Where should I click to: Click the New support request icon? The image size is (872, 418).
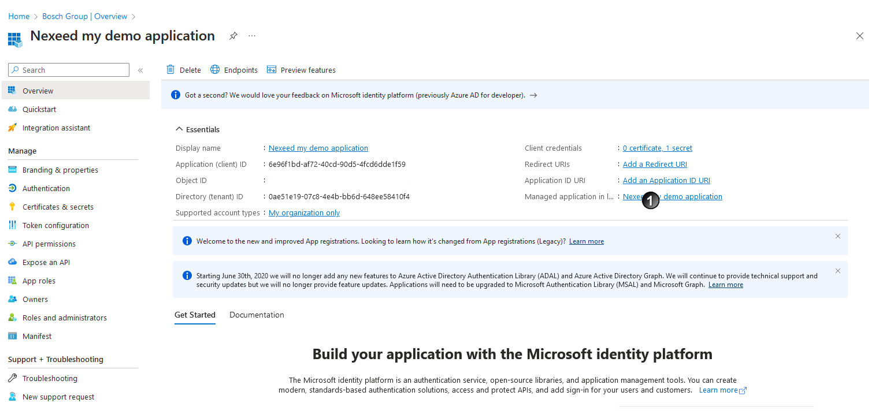tap(12, 397)
